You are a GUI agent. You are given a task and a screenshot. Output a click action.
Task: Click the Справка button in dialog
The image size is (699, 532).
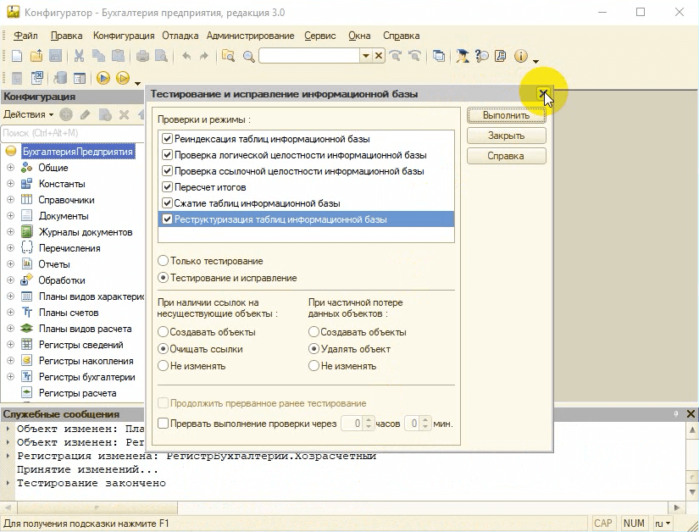pos(506,156)
